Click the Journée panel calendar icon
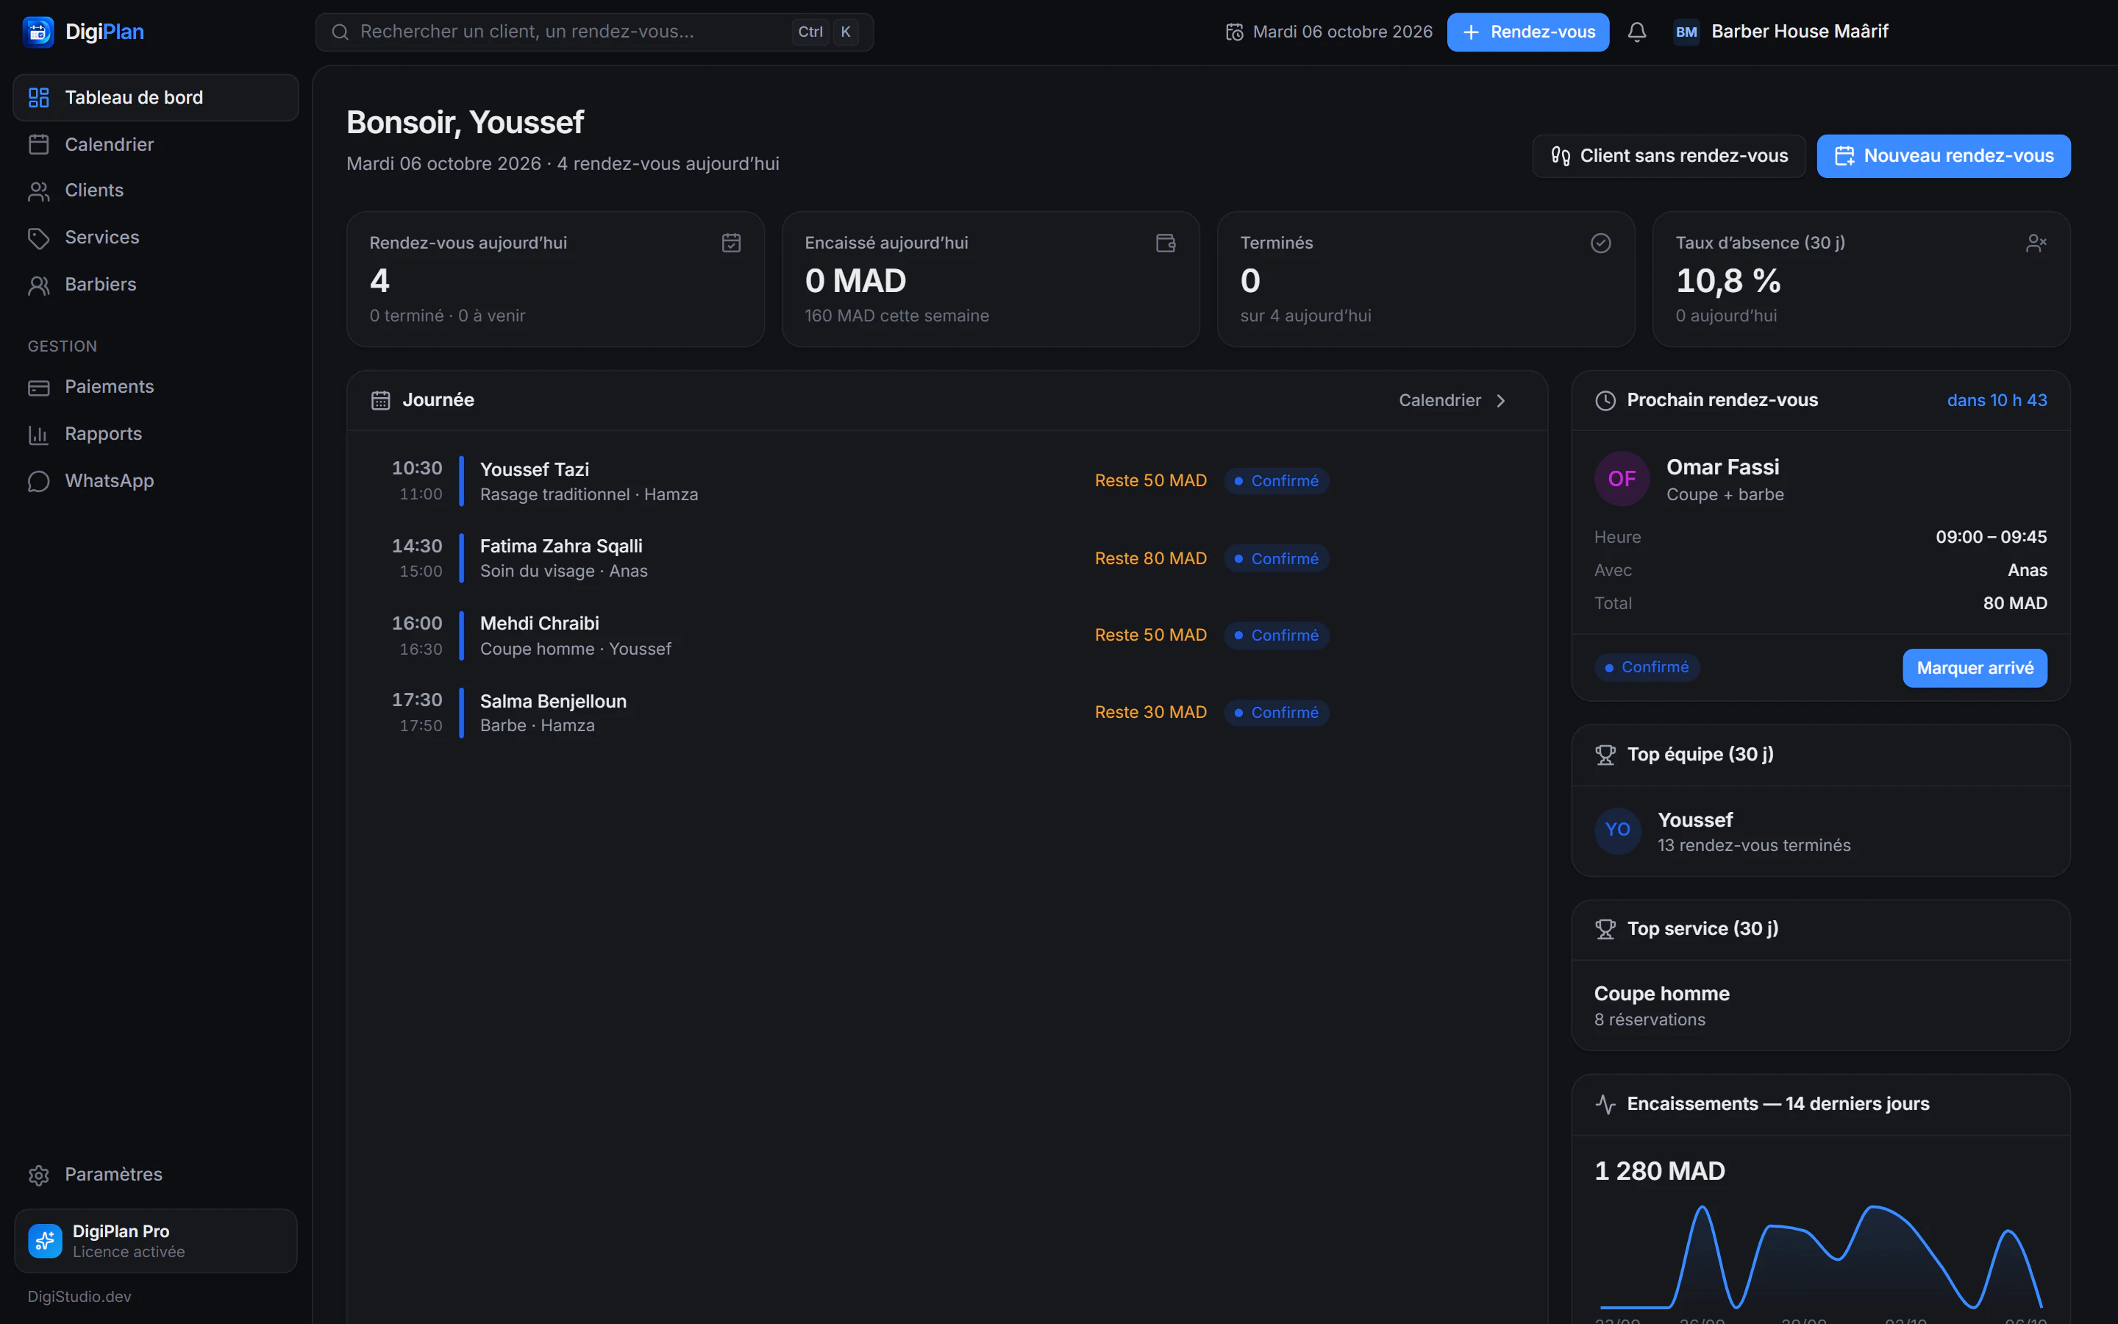Screen dimensions: 2118x1324 pyautogui.click(x=381, y=400)
